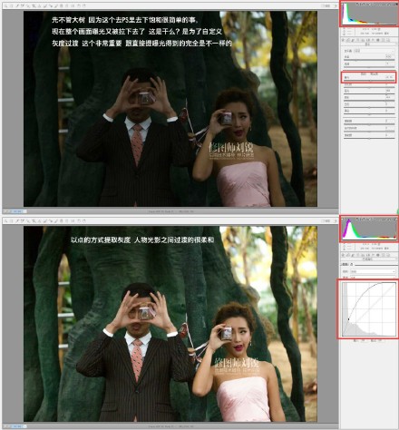Viewport: 399px width, 430px height.
Task: Open the Presets tab in the Tone Curve window
Action: tap(384, 255)
